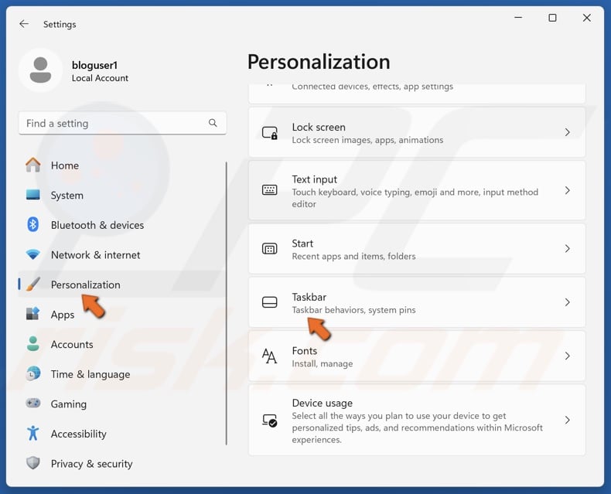Click 'Recent apps and items, folders' text
This screenshot has width=611, height=494.
coord(353,257)
